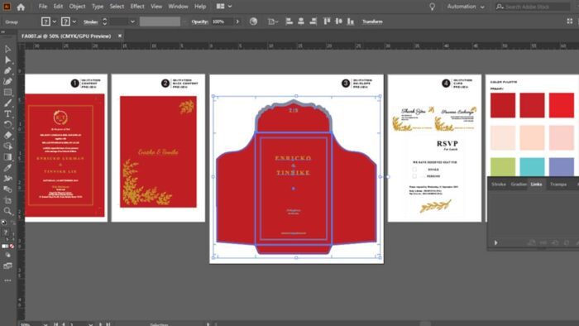Viewport: 579px width, 326px height.
Task: Click Vertical Align Bottom icon
Action: click(x=351, y=22)
